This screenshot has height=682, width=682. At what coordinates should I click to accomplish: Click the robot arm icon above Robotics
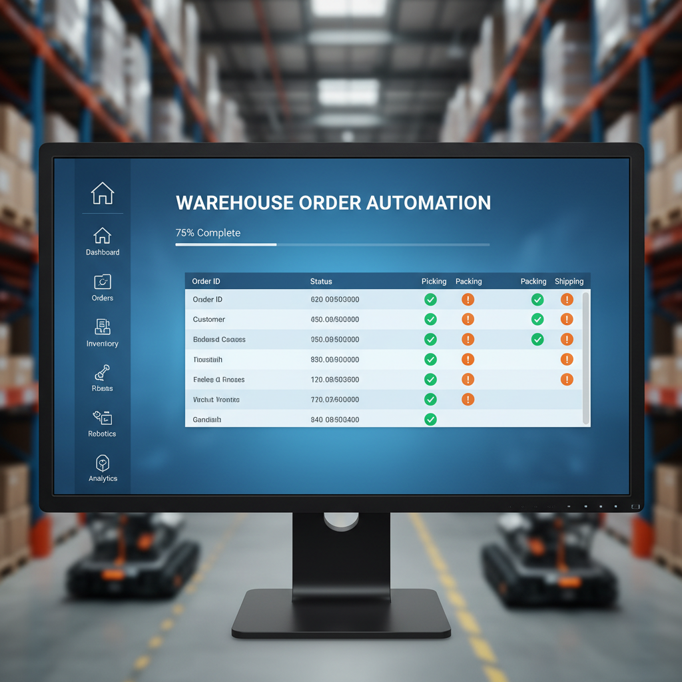[x=102, y=372]
